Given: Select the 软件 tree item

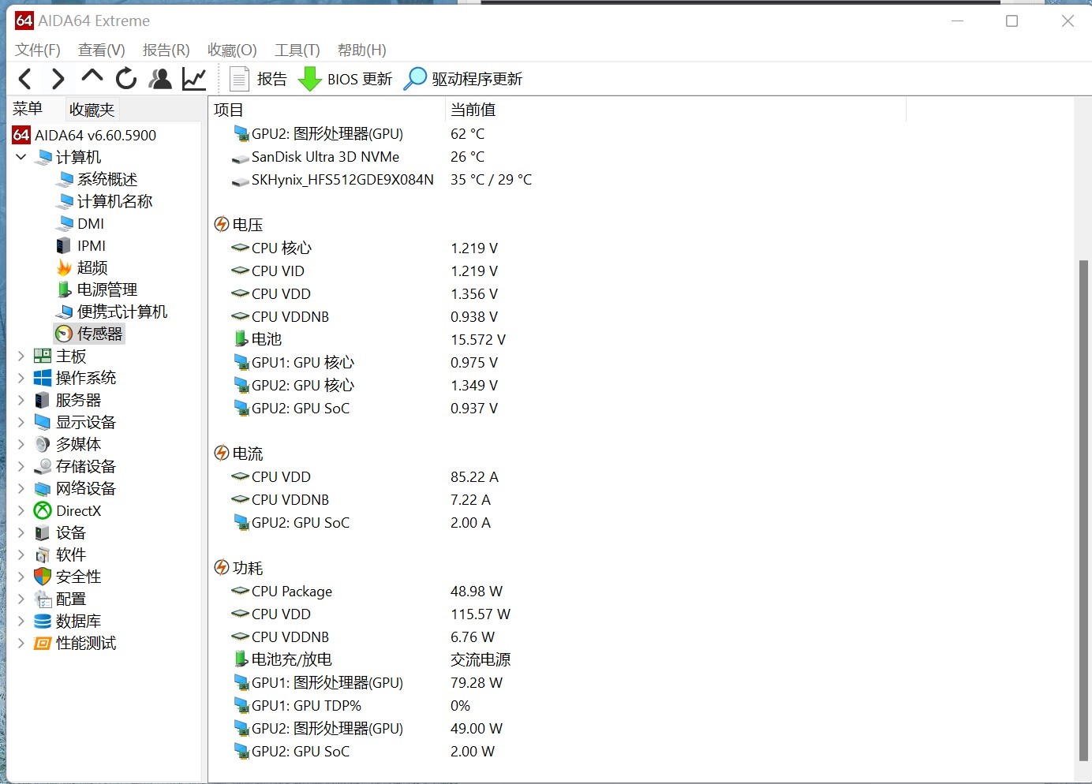Looking at the screenshot, I should tap(71, 554).
